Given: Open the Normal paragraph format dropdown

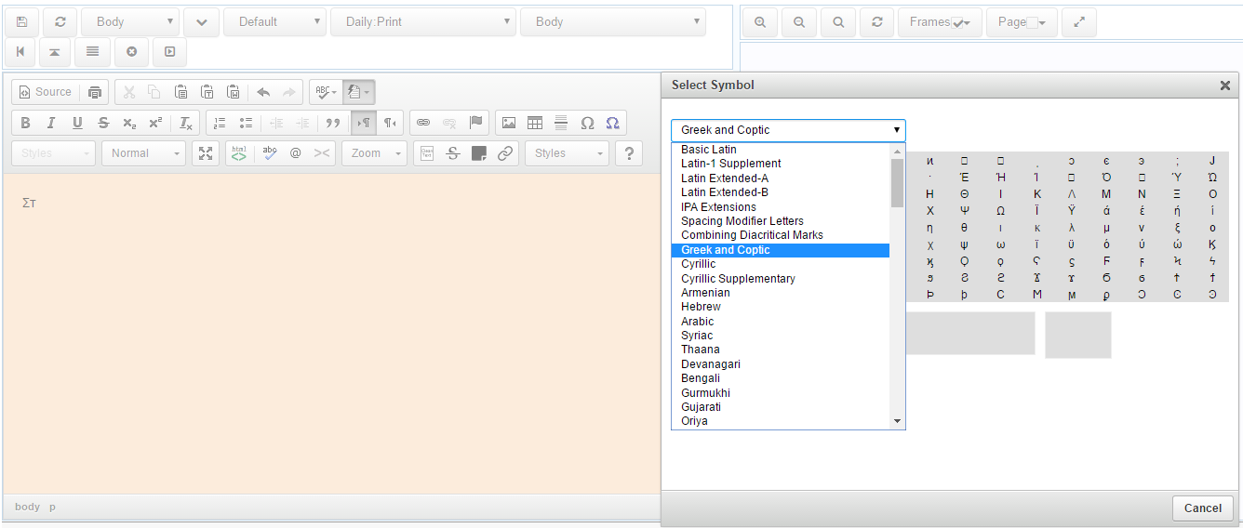Looking at the screenshot, I should pos(143,153).
